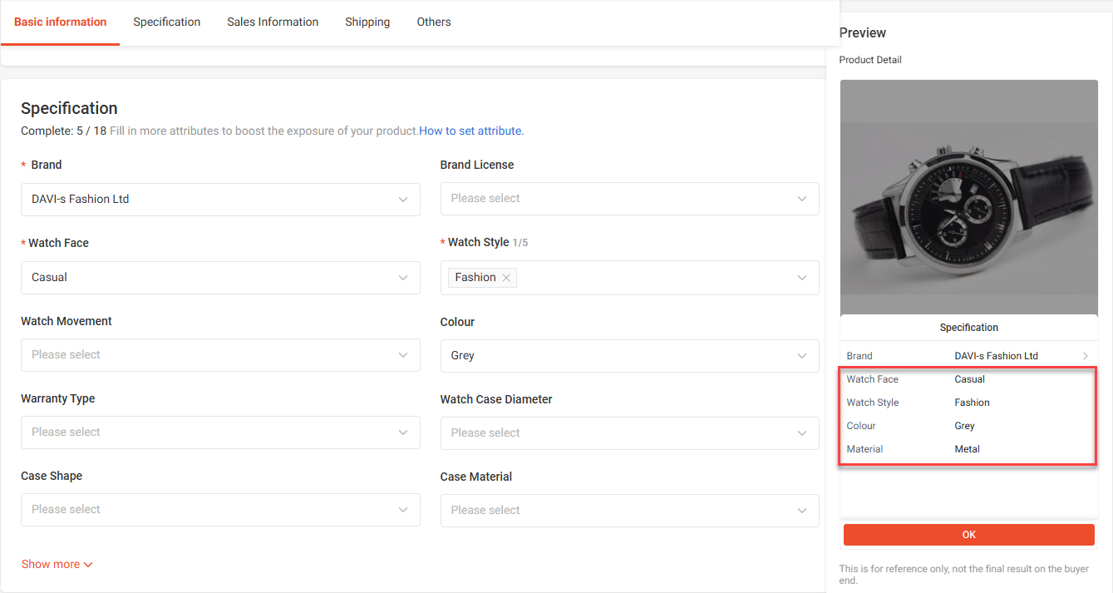Click the chevron arrow beside Brand in preview
The image size is (1113, 593).
pos(1085,356)
